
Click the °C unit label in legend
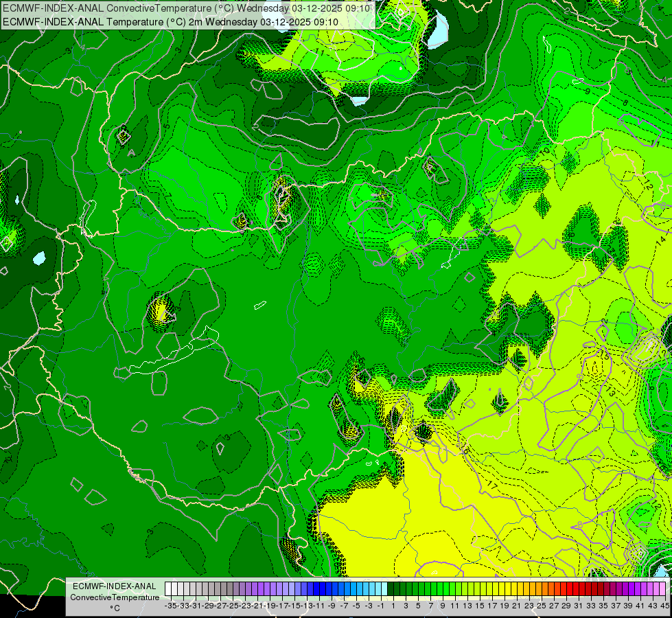pyautogui.click(x=115, y=608)
